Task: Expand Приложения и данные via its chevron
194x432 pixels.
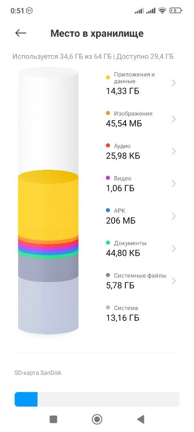Action: pyautogui.click(x=174, y=83)
